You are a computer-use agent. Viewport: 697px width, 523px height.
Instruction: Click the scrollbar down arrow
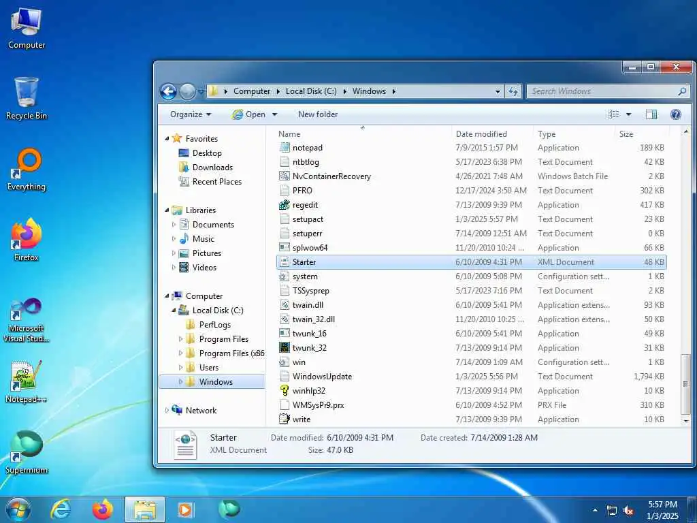[x=685, y=420]
